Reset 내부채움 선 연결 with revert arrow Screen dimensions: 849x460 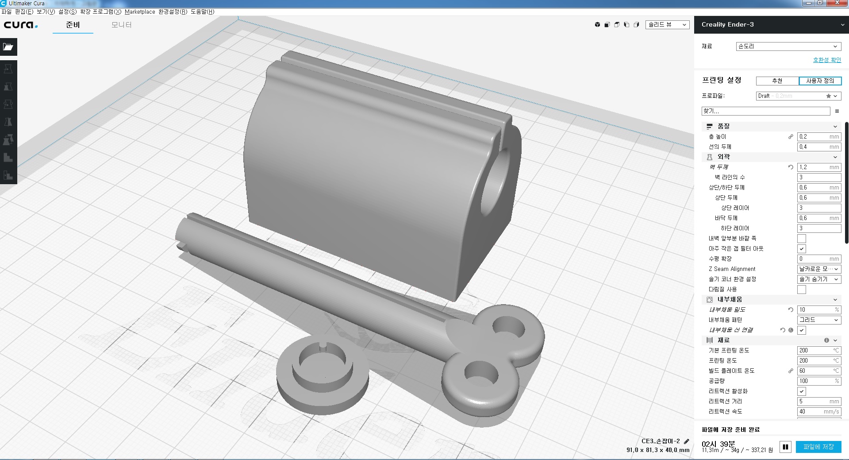tap(783, 330)
